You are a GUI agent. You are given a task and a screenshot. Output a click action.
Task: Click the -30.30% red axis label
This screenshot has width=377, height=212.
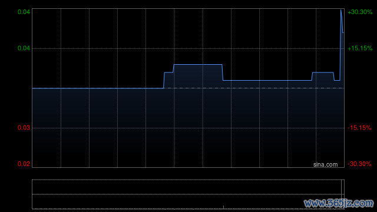(359, 164)
